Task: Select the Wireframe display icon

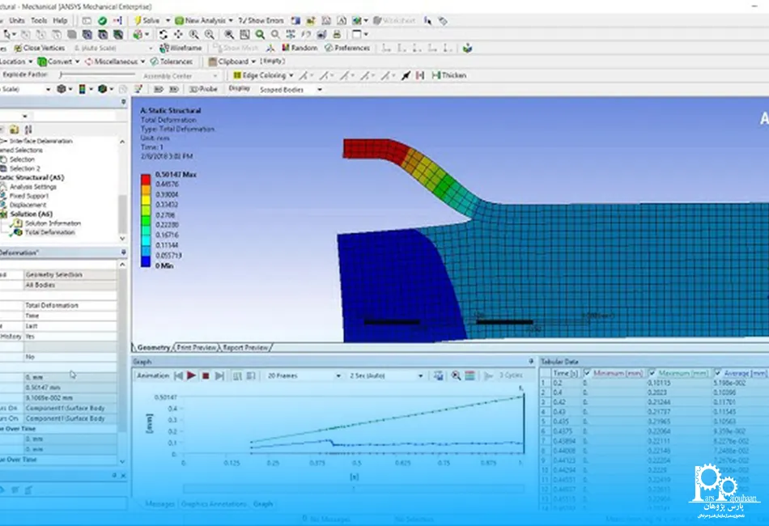Action: (x=181, y=48)
